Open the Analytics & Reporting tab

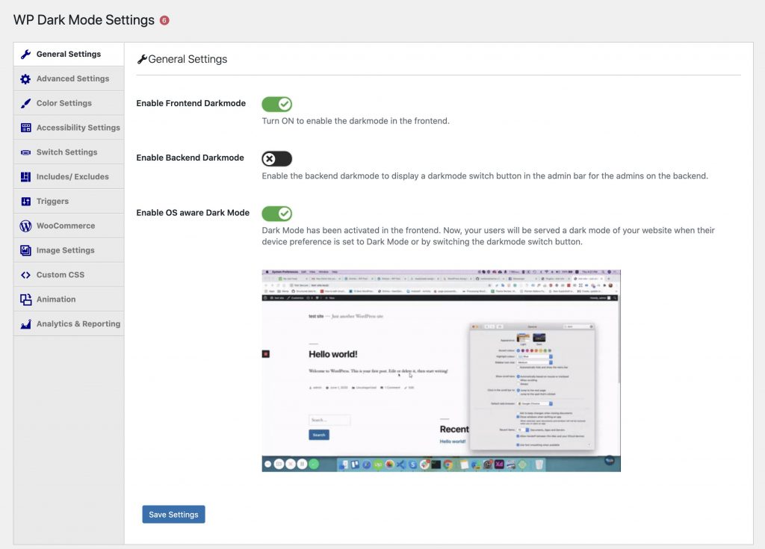69,324
